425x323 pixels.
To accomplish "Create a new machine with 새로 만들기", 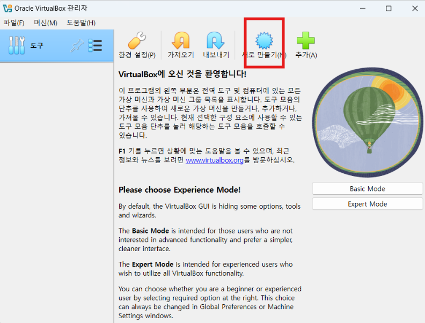I will coord(264,45).
